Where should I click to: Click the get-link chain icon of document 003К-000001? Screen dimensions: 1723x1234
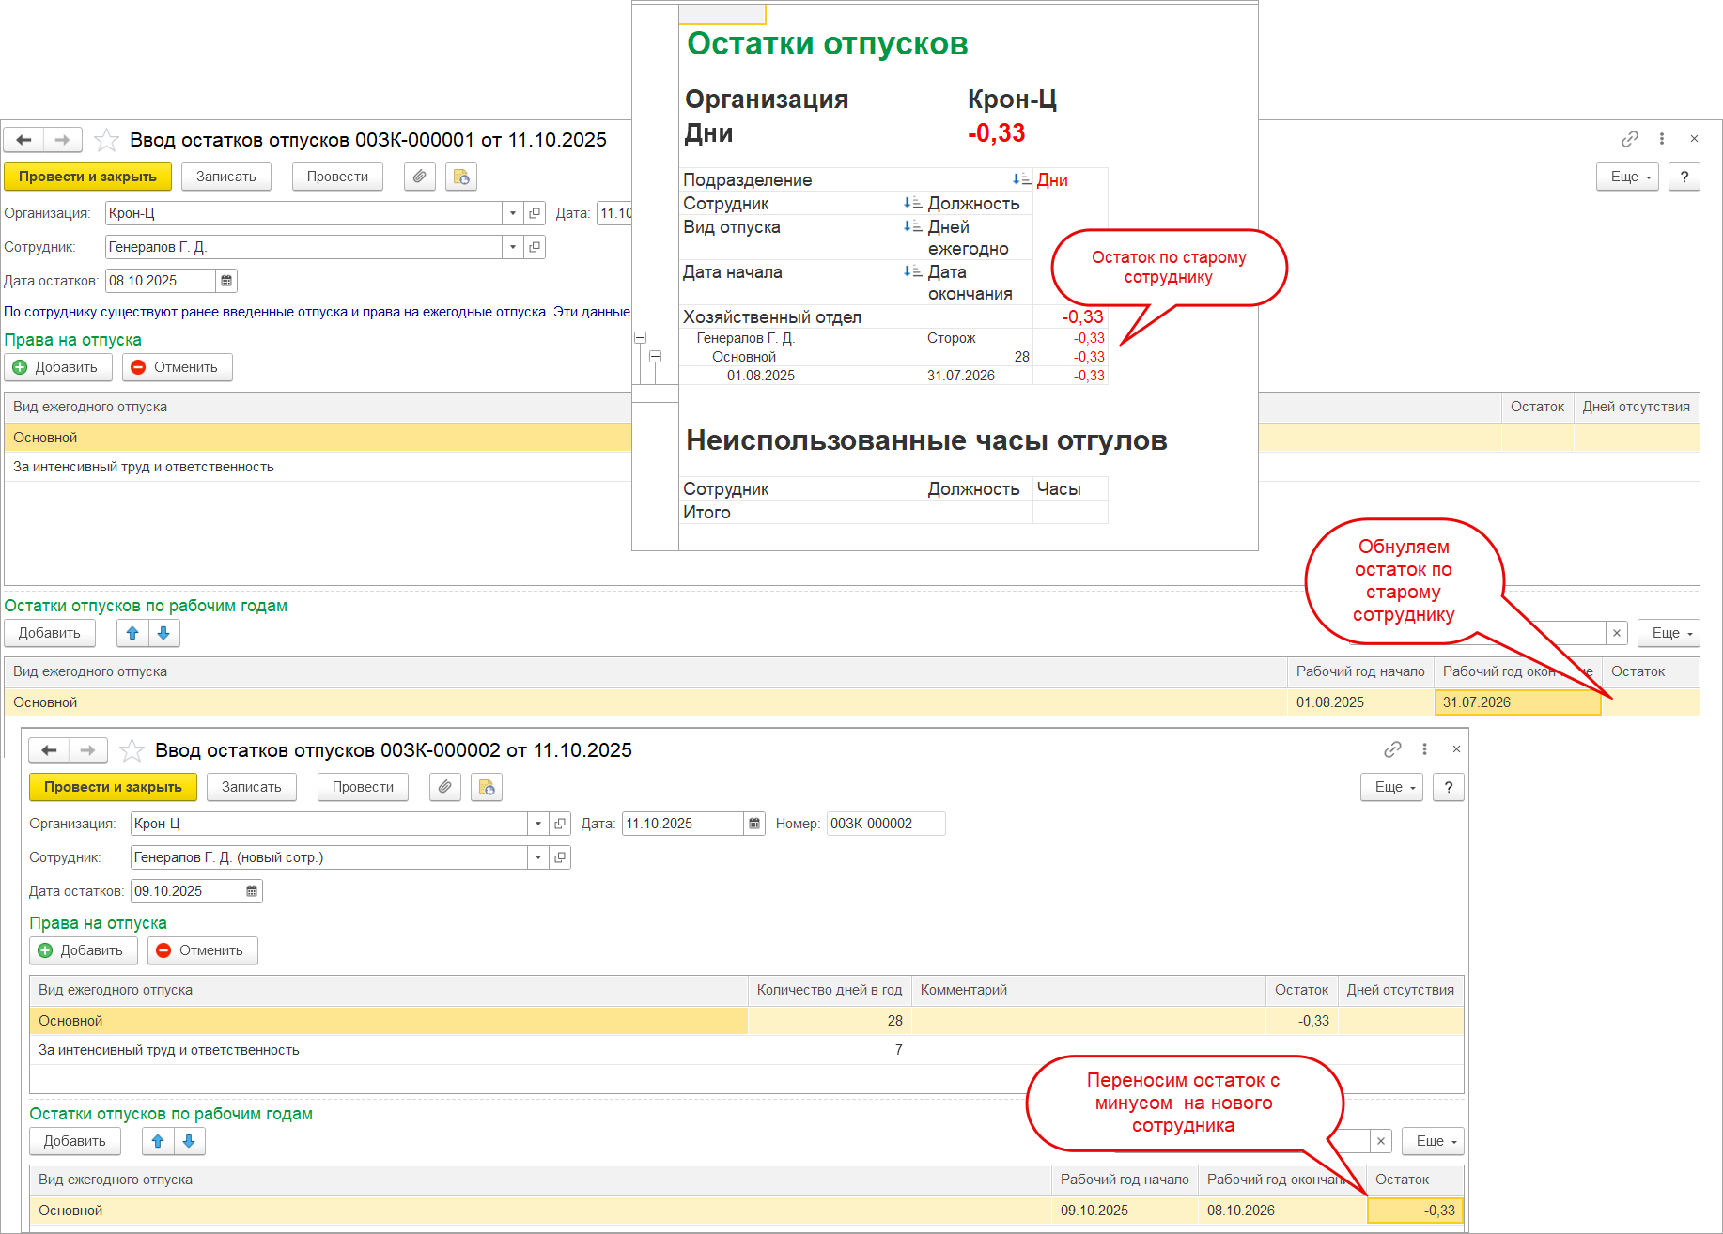[1630, 139]
